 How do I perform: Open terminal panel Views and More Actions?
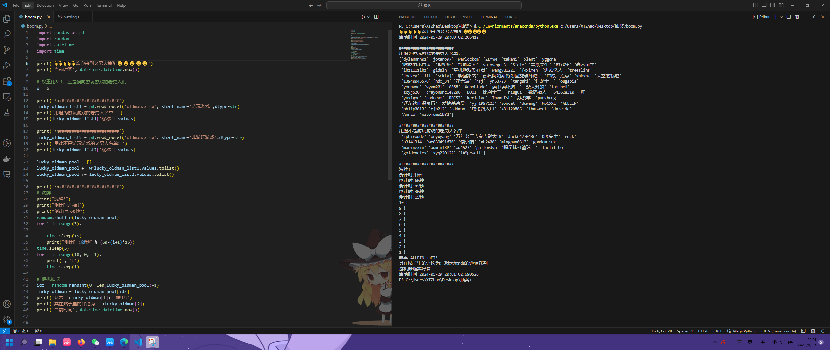[806, 17]
